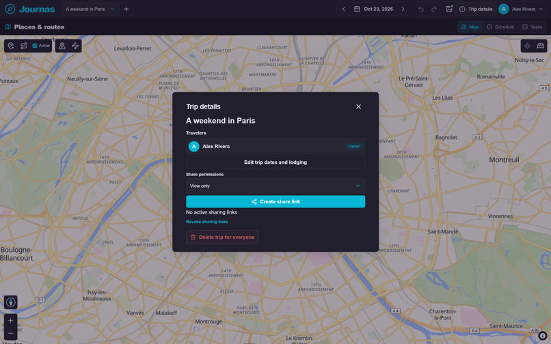
Task: Click the Owner badge
Action: pos(354,146)
